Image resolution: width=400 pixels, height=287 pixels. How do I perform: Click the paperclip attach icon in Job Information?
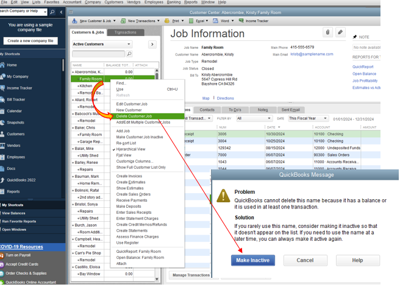point(327,32)
